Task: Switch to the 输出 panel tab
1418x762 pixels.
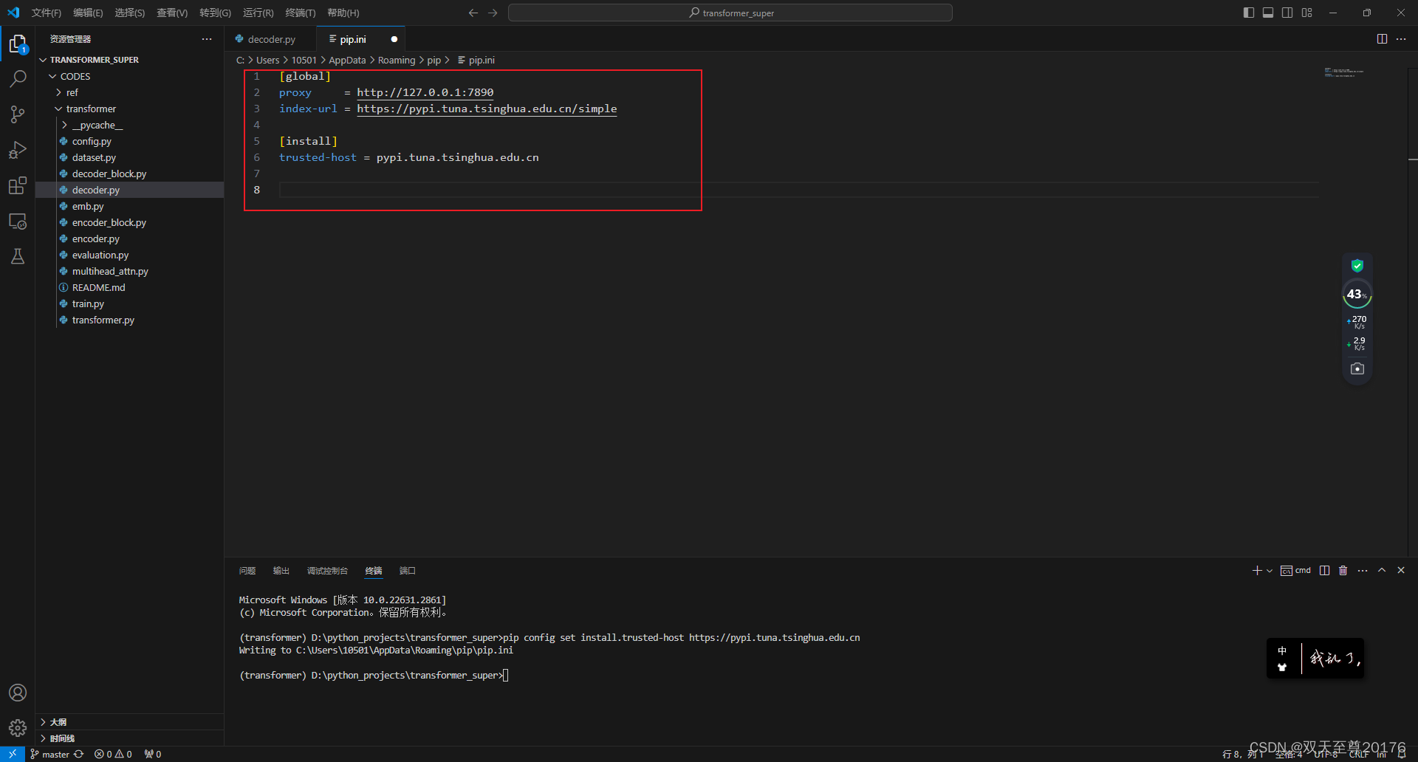Action: pyautogui.click(x=280, y=570)
